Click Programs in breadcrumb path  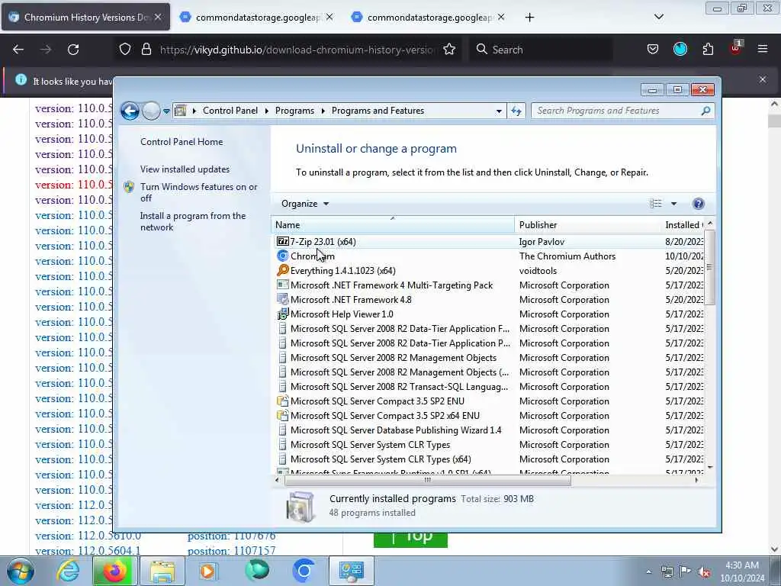[x=294, y=111]
